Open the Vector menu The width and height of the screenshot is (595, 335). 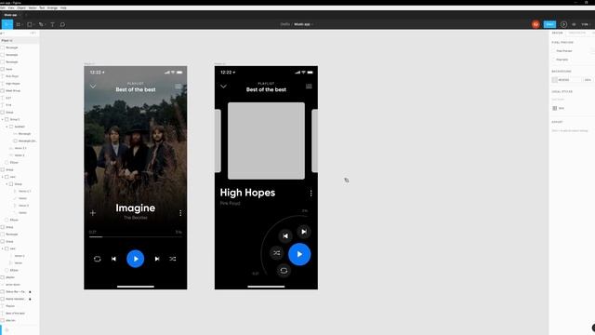click(33, 7)
